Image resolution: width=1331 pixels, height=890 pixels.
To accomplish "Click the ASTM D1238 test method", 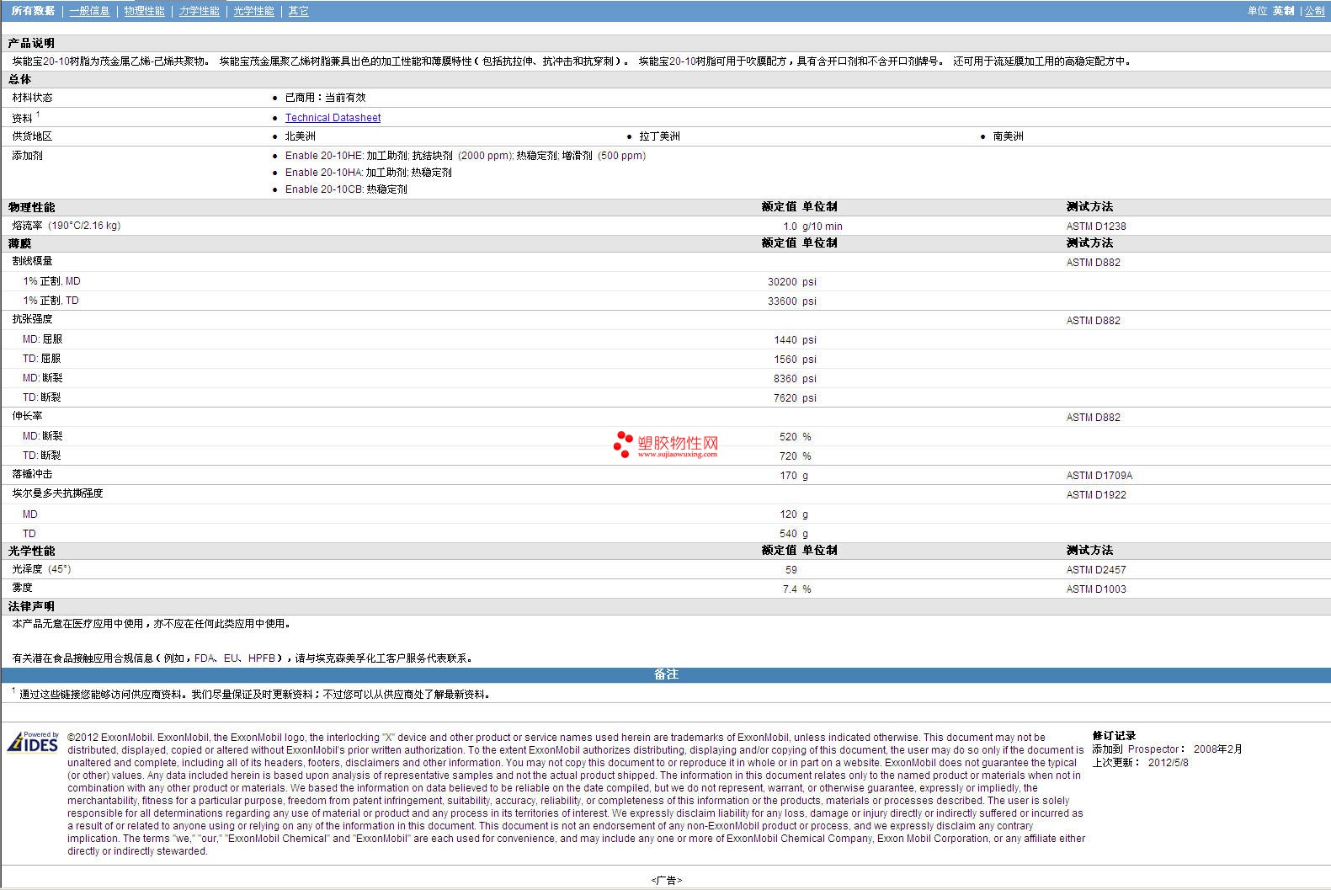I will tap(1095, 226).
